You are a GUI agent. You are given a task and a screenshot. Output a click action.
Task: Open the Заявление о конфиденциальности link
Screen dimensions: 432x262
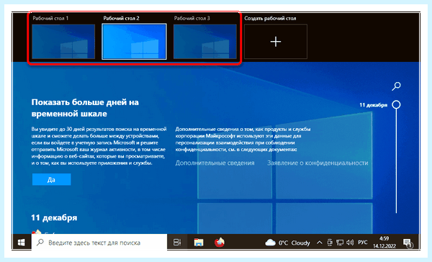pos(318,163)
